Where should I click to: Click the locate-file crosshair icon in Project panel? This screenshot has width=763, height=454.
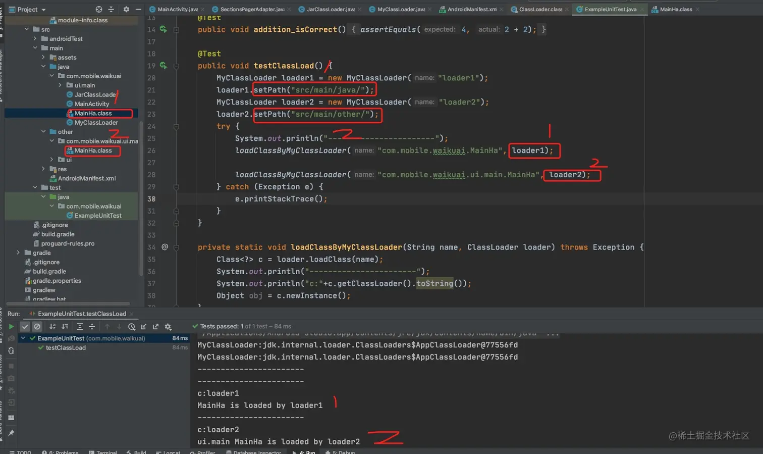99,10
